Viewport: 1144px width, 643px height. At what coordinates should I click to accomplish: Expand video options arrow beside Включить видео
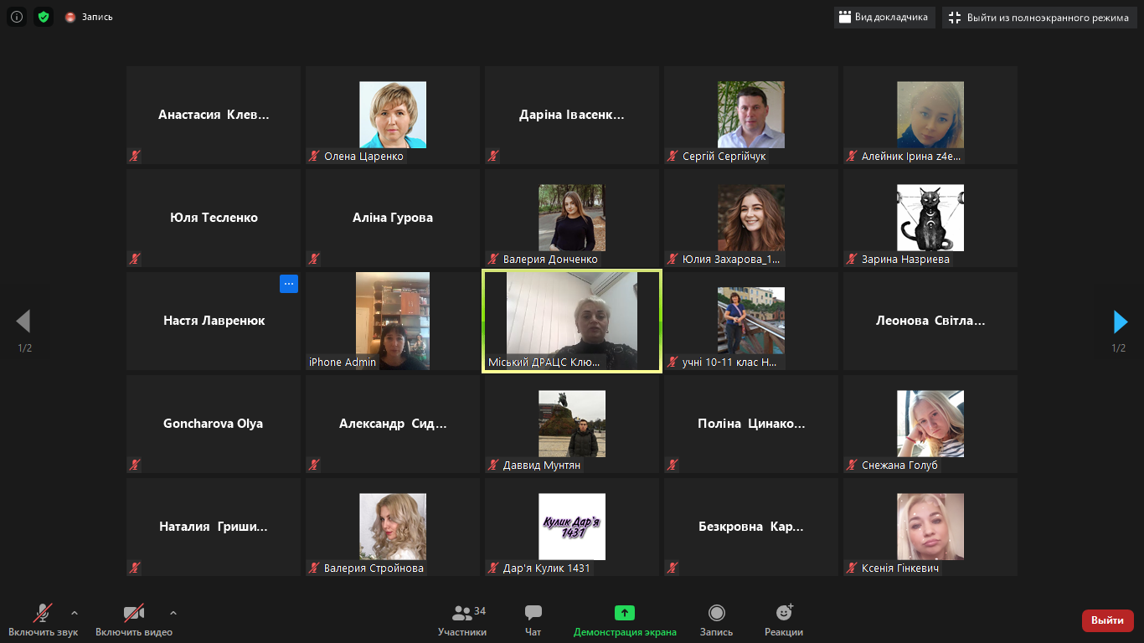click(173, 613)
